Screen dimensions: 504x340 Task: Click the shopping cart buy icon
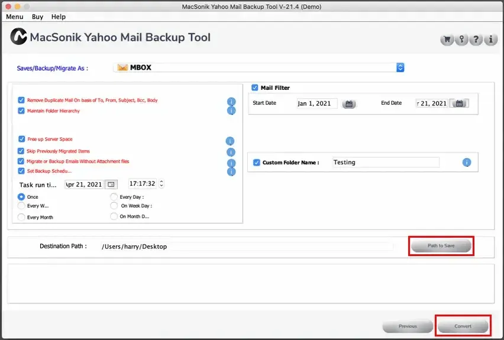coord(447,40)
